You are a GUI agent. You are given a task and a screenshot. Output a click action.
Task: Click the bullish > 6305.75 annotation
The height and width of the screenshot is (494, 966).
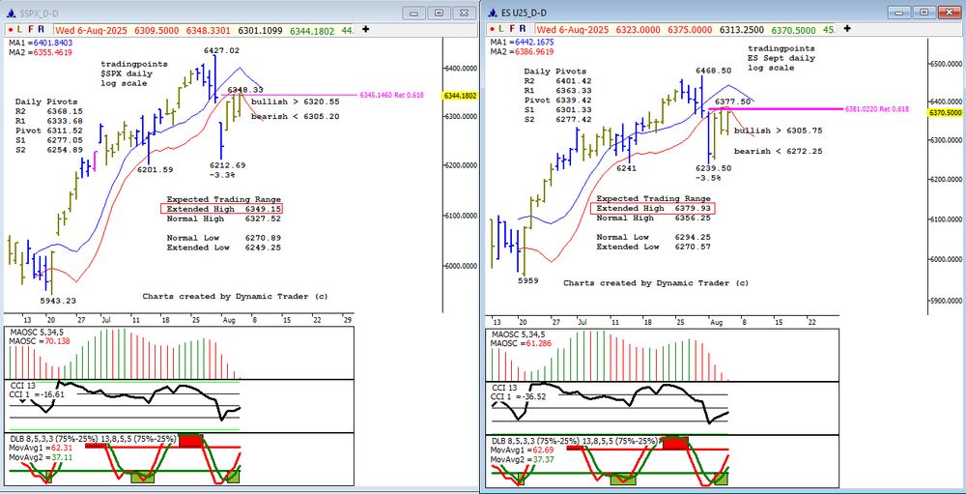778,131
